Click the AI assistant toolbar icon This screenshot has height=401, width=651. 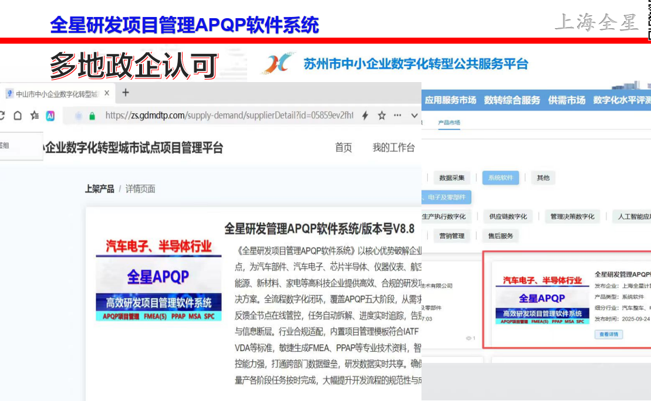pos(50,115)
